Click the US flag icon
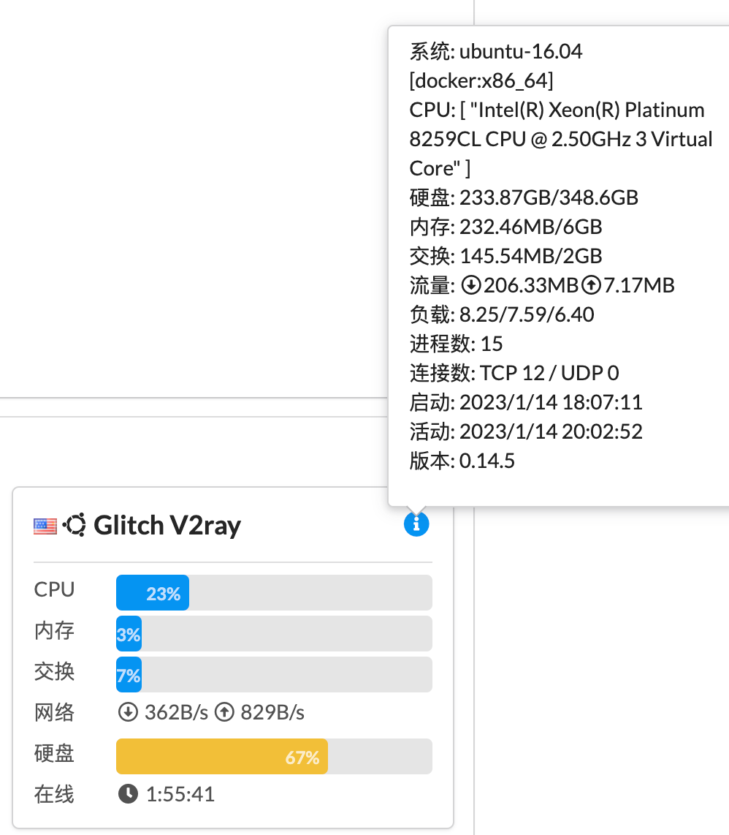Image resolution: width=729 pixels, height=835 pixels. 45,526
